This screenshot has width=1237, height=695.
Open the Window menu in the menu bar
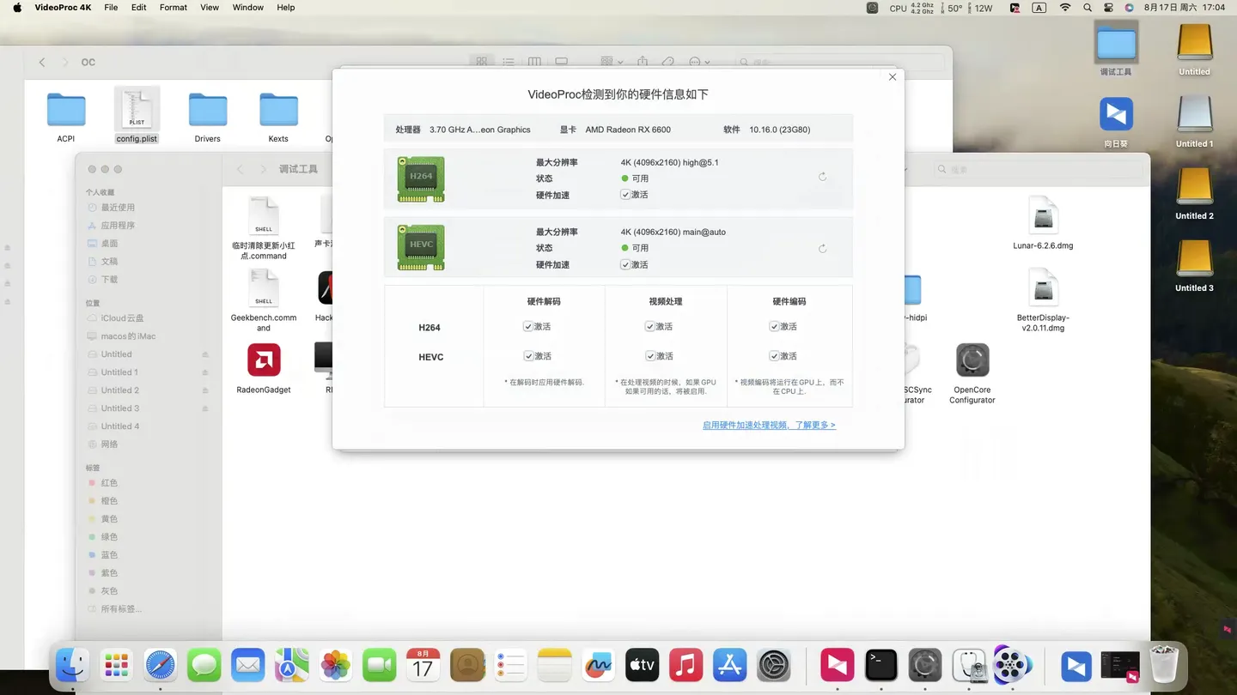point(247,7)
